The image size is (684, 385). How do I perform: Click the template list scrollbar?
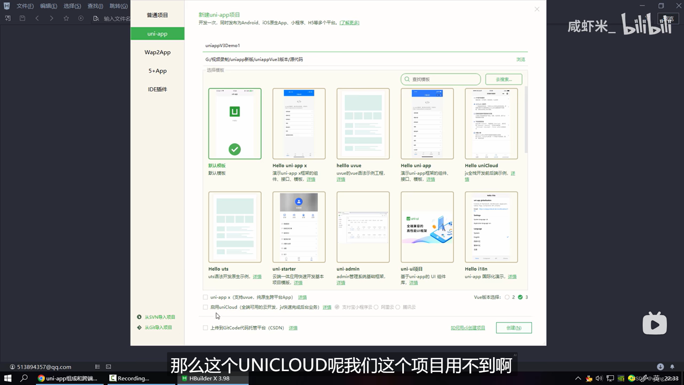coord(526,119)
